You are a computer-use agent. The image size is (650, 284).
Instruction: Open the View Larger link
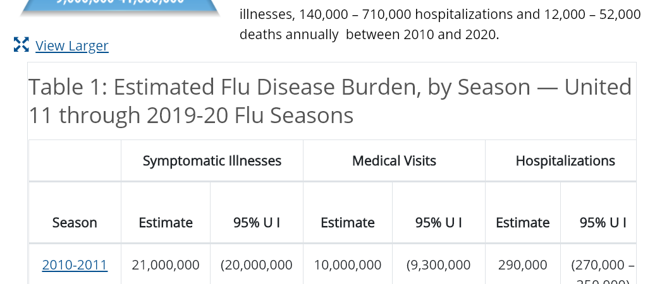coord(71,45)
